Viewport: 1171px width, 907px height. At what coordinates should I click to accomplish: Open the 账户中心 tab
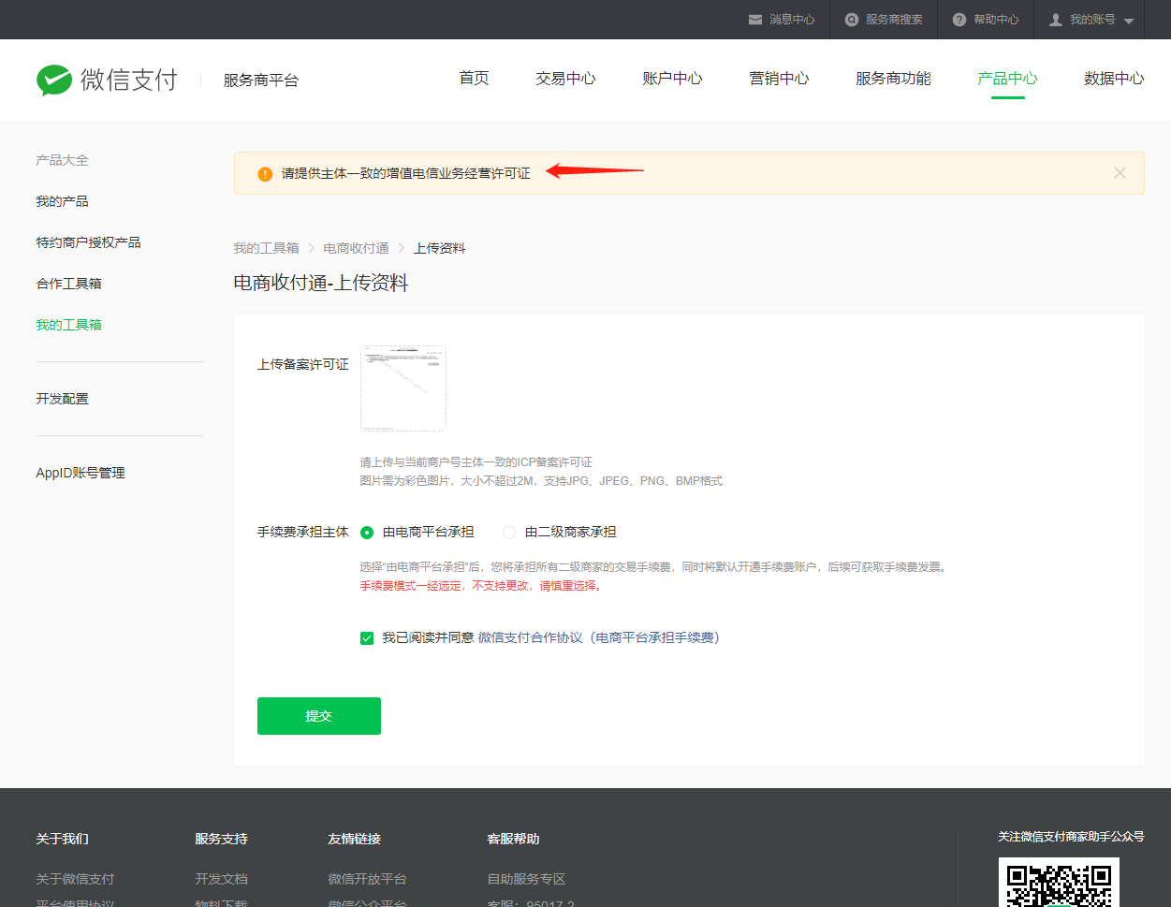click(x=672, y=79)
